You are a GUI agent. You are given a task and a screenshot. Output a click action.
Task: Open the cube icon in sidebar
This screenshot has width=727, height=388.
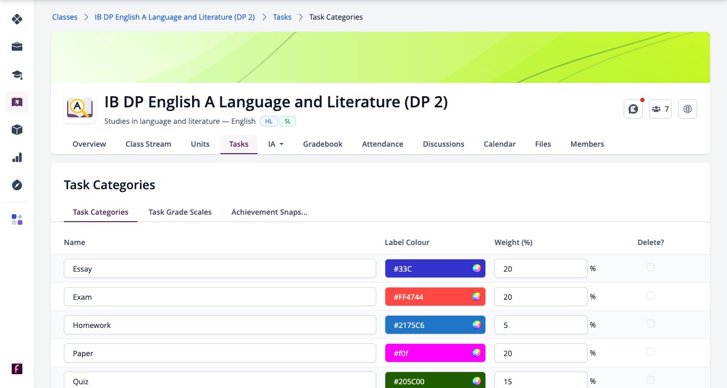[17, 130]
